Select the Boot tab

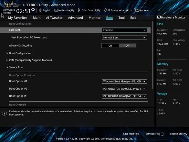110,18
